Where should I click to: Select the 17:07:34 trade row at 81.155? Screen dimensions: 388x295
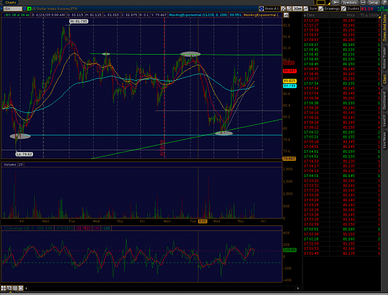342,83
